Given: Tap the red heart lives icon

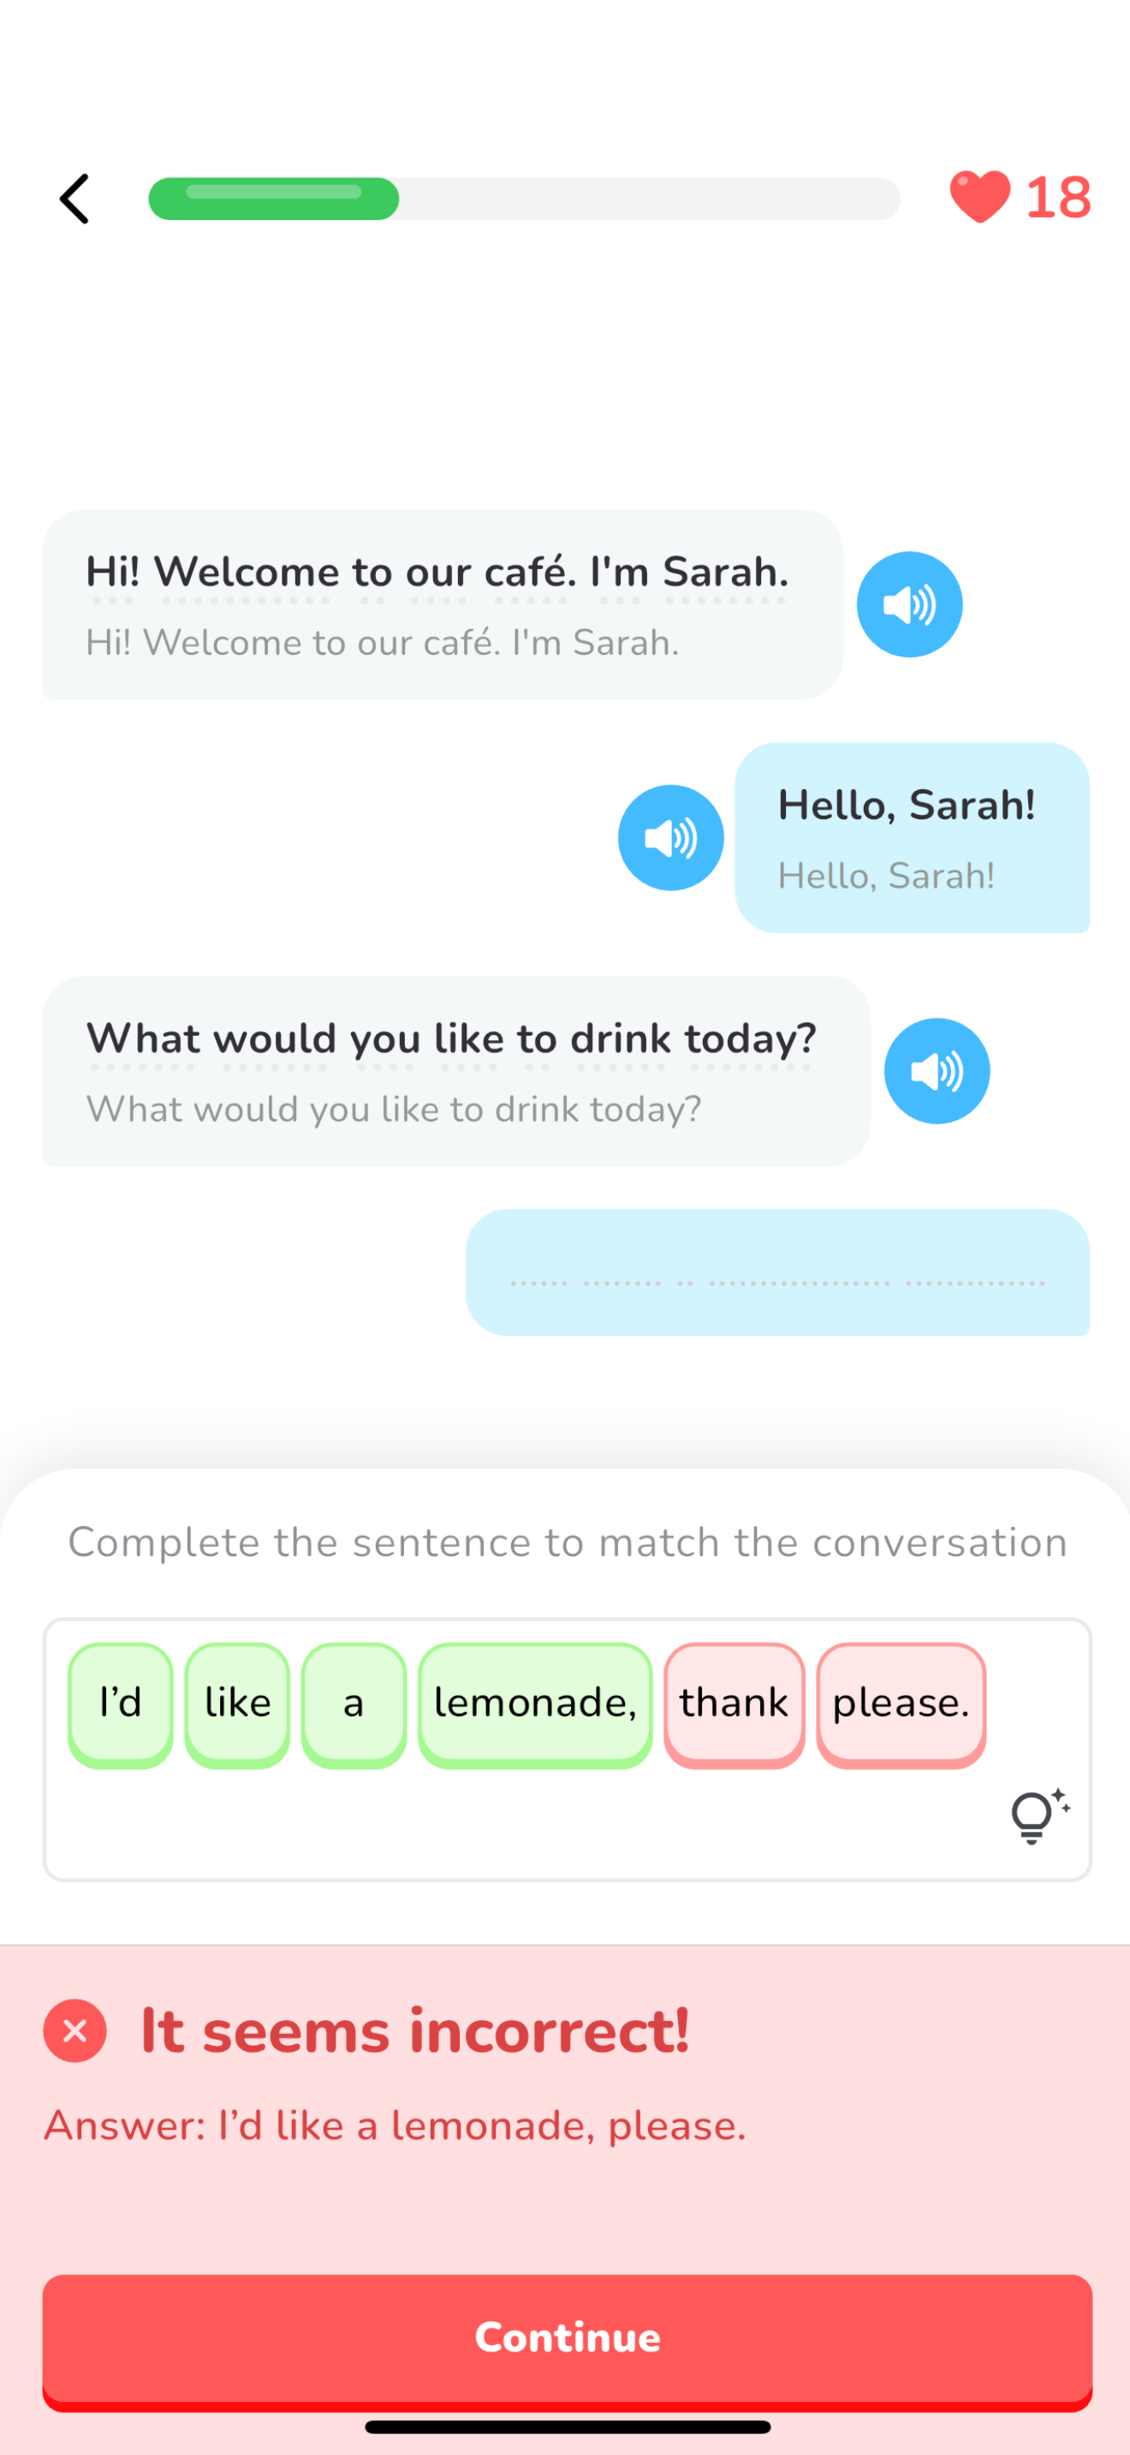Looking at the screenshot, I should [x=979, y=197].
